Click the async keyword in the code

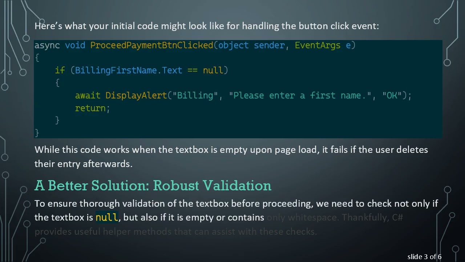47,45
